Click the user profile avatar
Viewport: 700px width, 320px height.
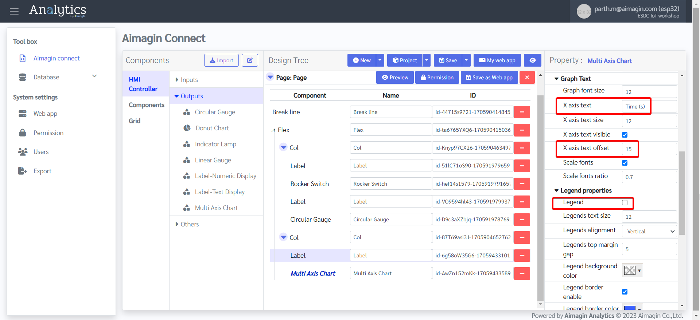(x=584, y=12)
